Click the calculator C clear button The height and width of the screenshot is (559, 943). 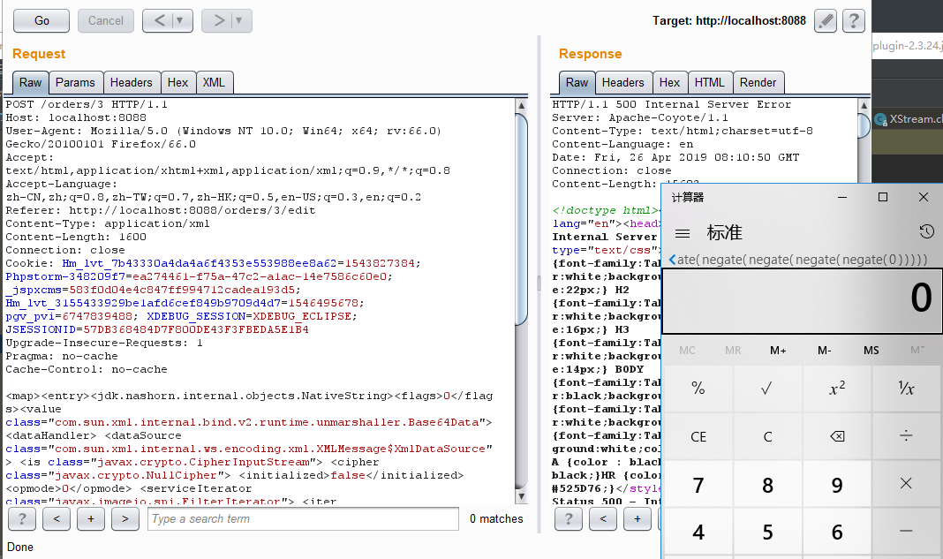pyautogui.click(x=767, y=436)
